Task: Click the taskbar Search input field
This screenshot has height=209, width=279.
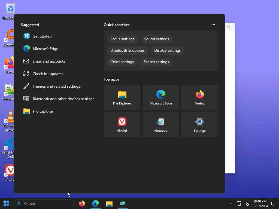Action: pyautogui.click(x=44, y=204)
